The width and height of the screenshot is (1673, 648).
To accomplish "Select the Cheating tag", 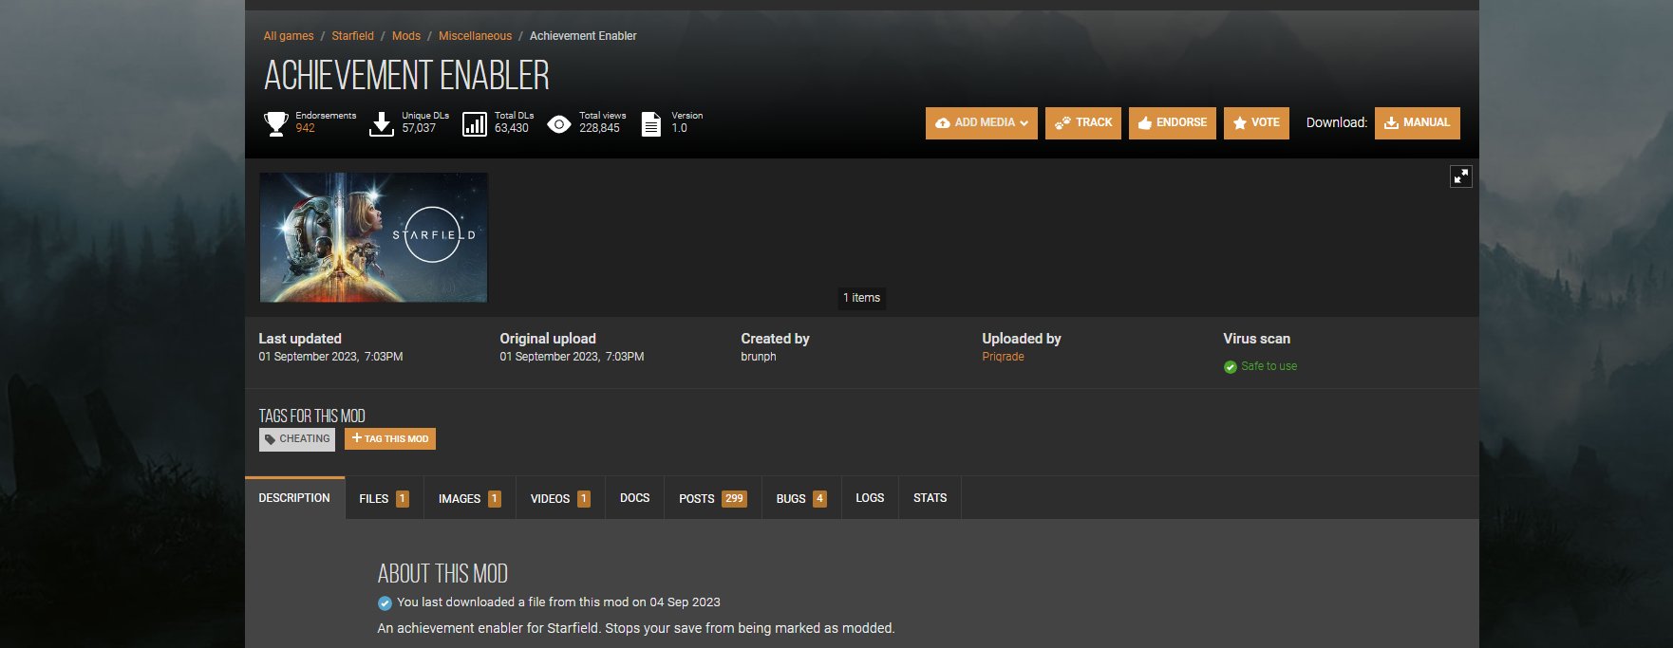I will coord(297,439).
